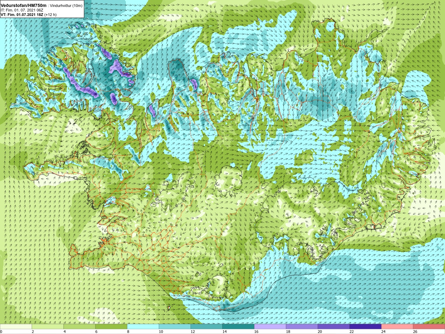This screenshot has height=334, width=445.
Task: Click the dark teal 14–16 legend swatch
Action: (x=238, y=327)
